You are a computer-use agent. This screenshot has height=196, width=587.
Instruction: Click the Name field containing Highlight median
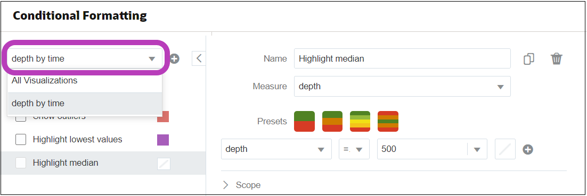pyautogui.click(x=402, y=58)
